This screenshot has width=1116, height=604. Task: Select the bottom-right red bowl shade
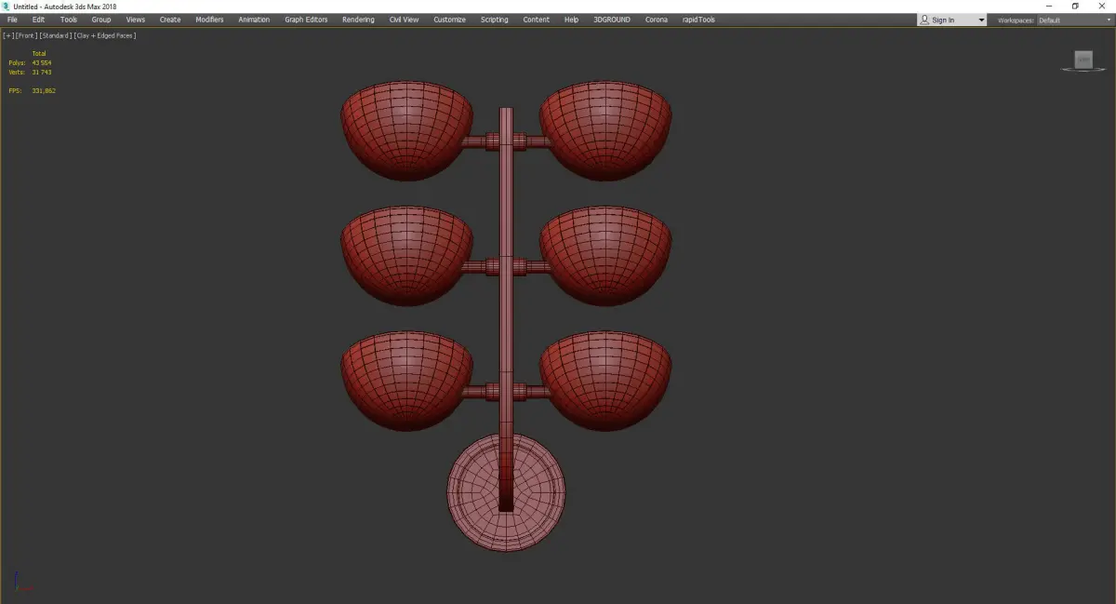[605, 381]
